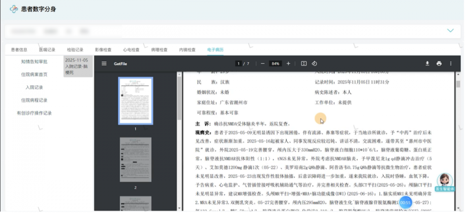Image resolution: width=465 pixels, height=213 pixels.
Task: Click the fit to page icon
Action: [304, 64]
